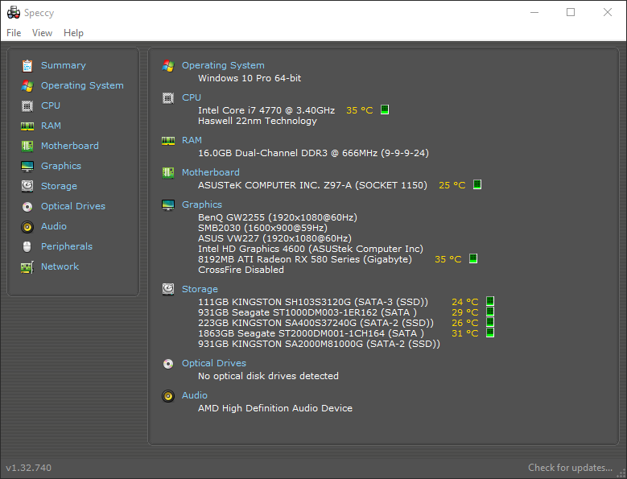
Task: Click the window resize grip in bottom corner
Action: (621, 473)
